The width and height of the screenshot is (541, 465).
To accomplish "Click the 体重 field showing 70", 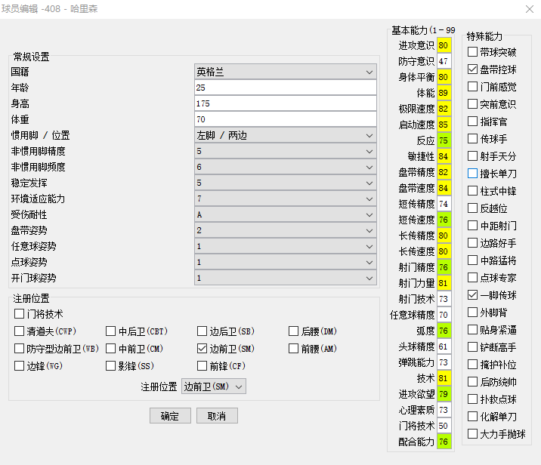I will [x=286, y=119].
